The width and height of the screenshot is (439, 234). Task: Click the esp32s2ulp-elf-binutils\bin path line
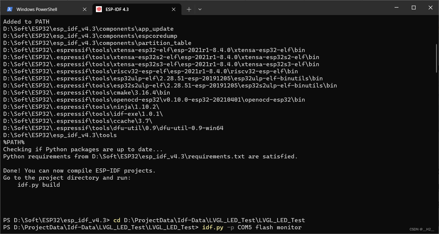point(170,85)
